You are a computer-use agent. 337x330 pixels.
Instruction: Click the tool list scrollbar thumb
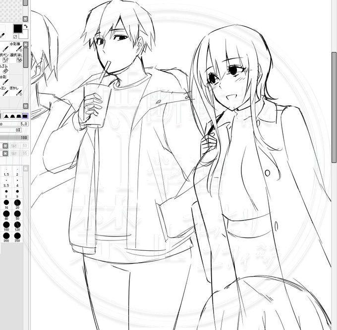pos(26,58)
